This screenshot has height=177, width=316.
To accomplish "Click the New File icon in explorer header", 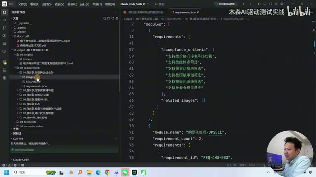I will 104,18.
